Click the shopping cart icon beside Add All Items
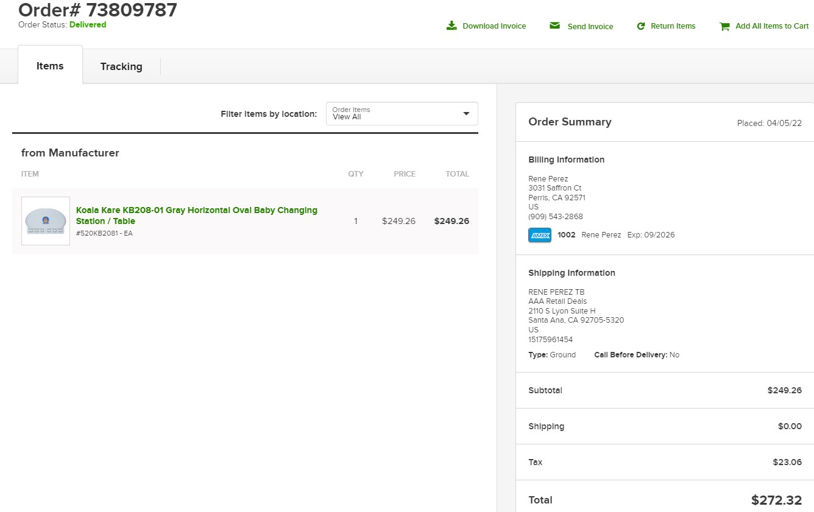 coord(724,26)
